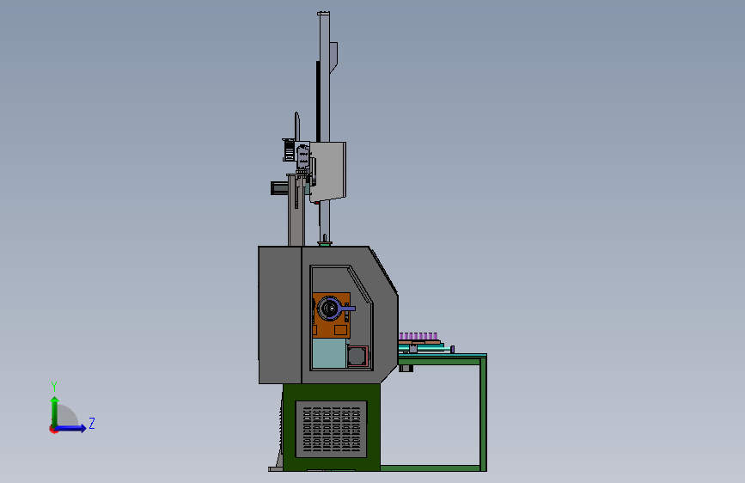Select the teal block below the chuck
This screenshot has height=483, width=745.
tap(329, 352)
